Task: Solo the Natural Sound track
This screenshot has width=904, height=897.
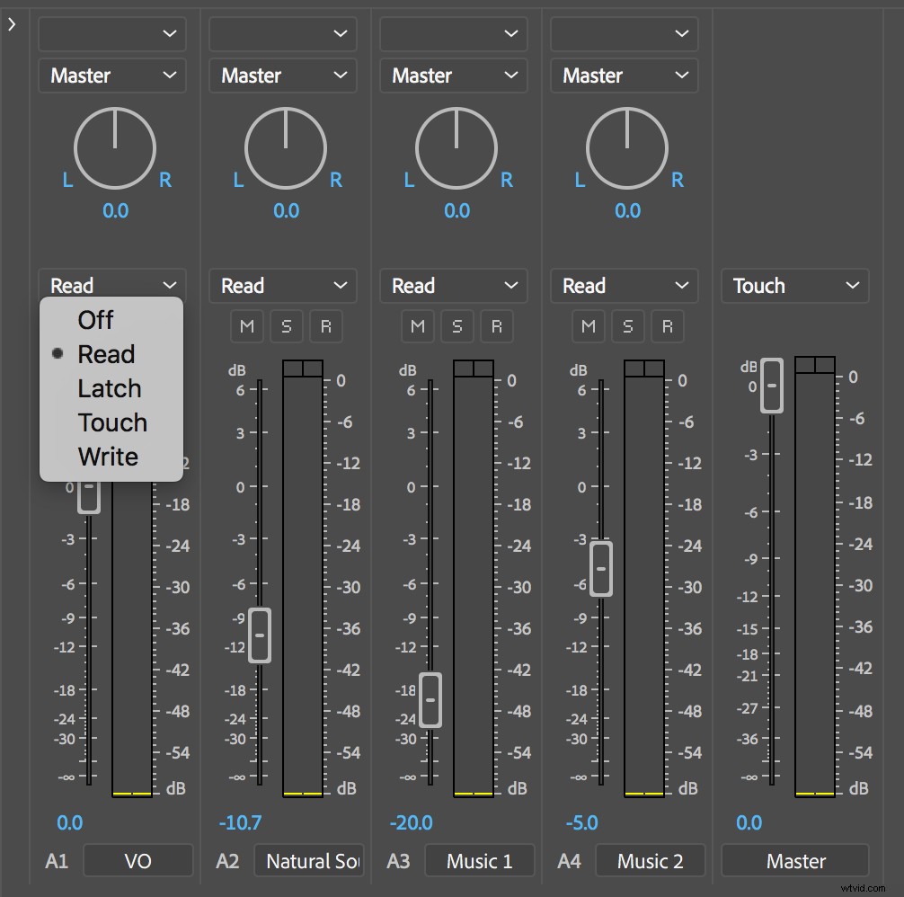Action: tap(287, 326)
